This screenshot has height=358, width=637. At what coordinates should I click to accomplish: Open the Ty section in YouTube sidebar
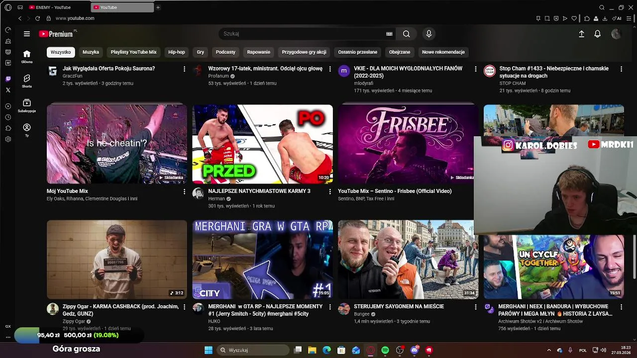point(27,130)
